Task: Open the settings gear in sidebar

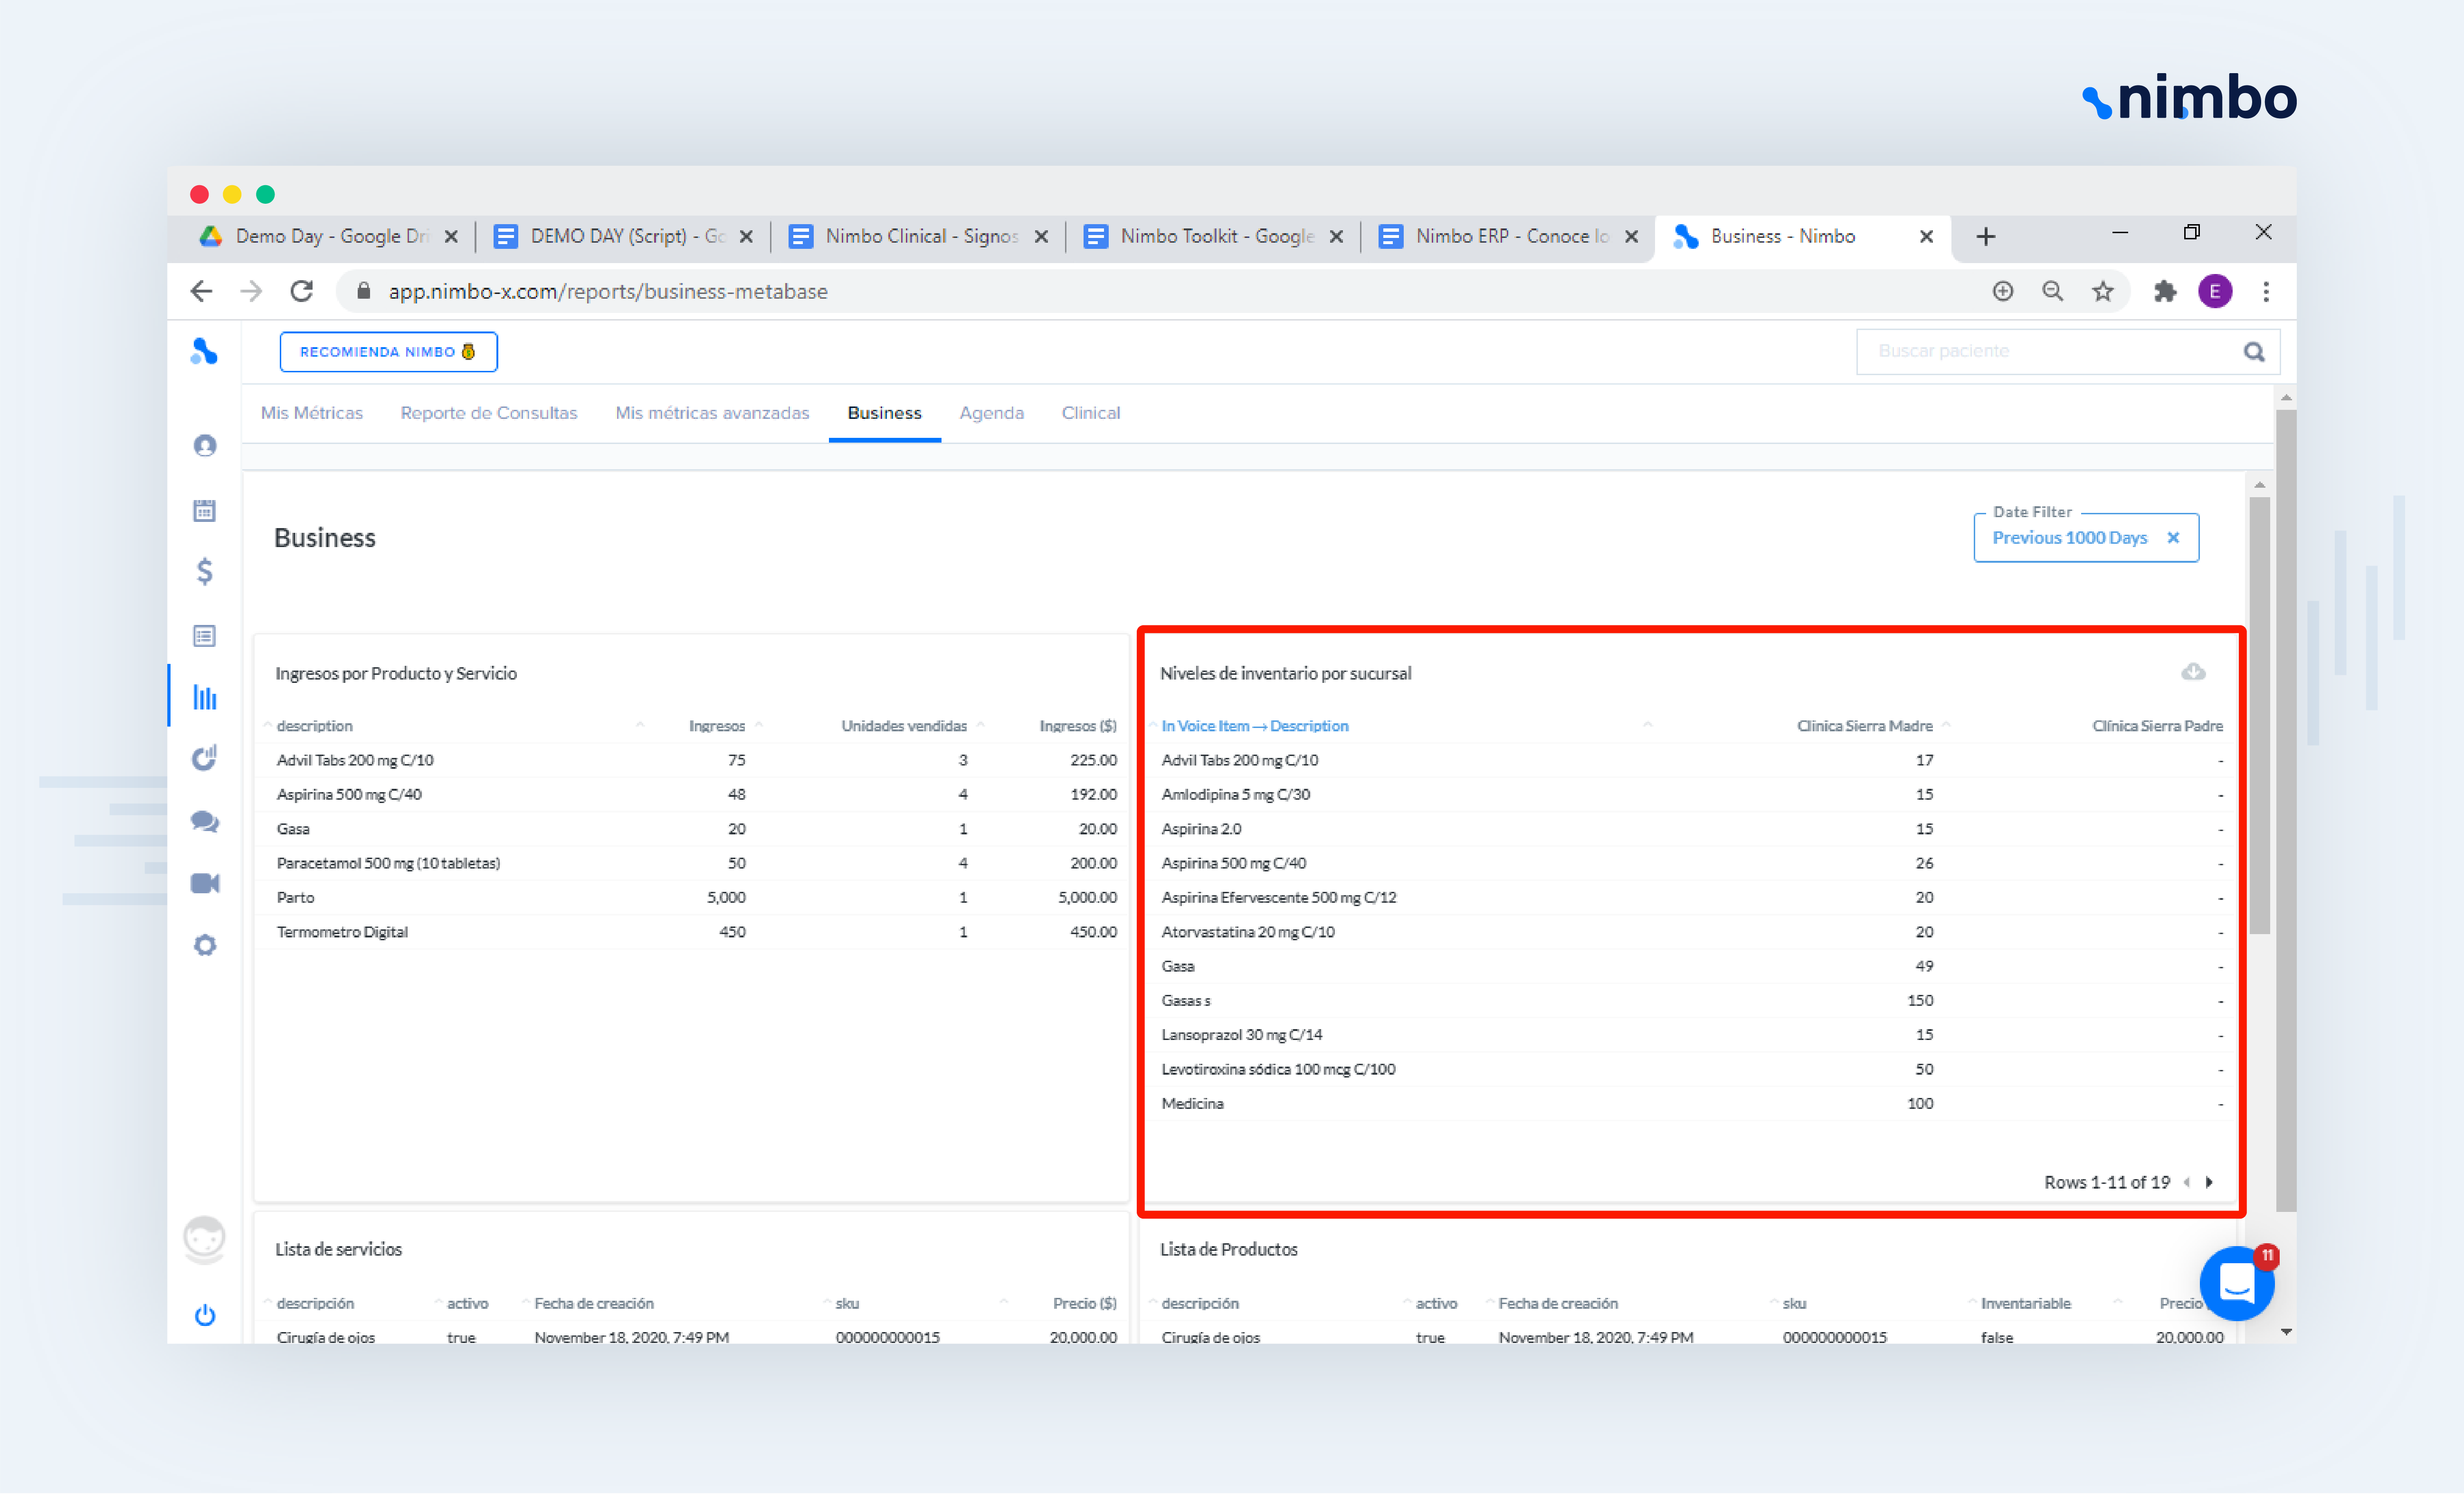Action: coord(204,945)
